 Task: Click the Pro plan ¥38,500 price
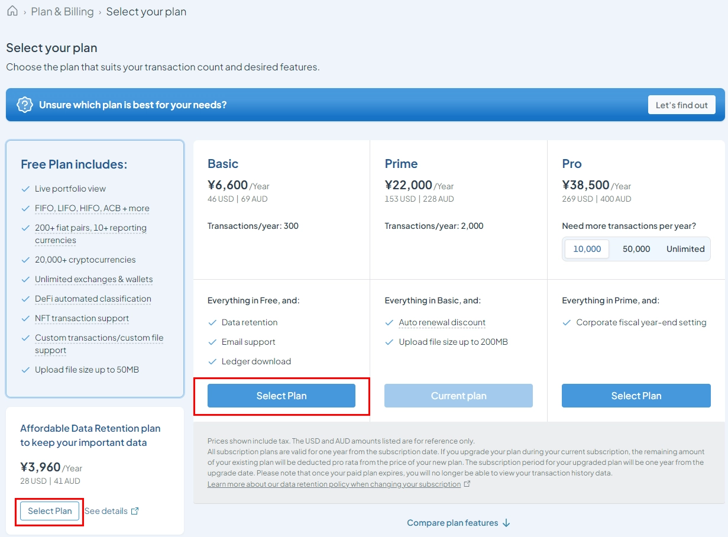click(585, 185)
